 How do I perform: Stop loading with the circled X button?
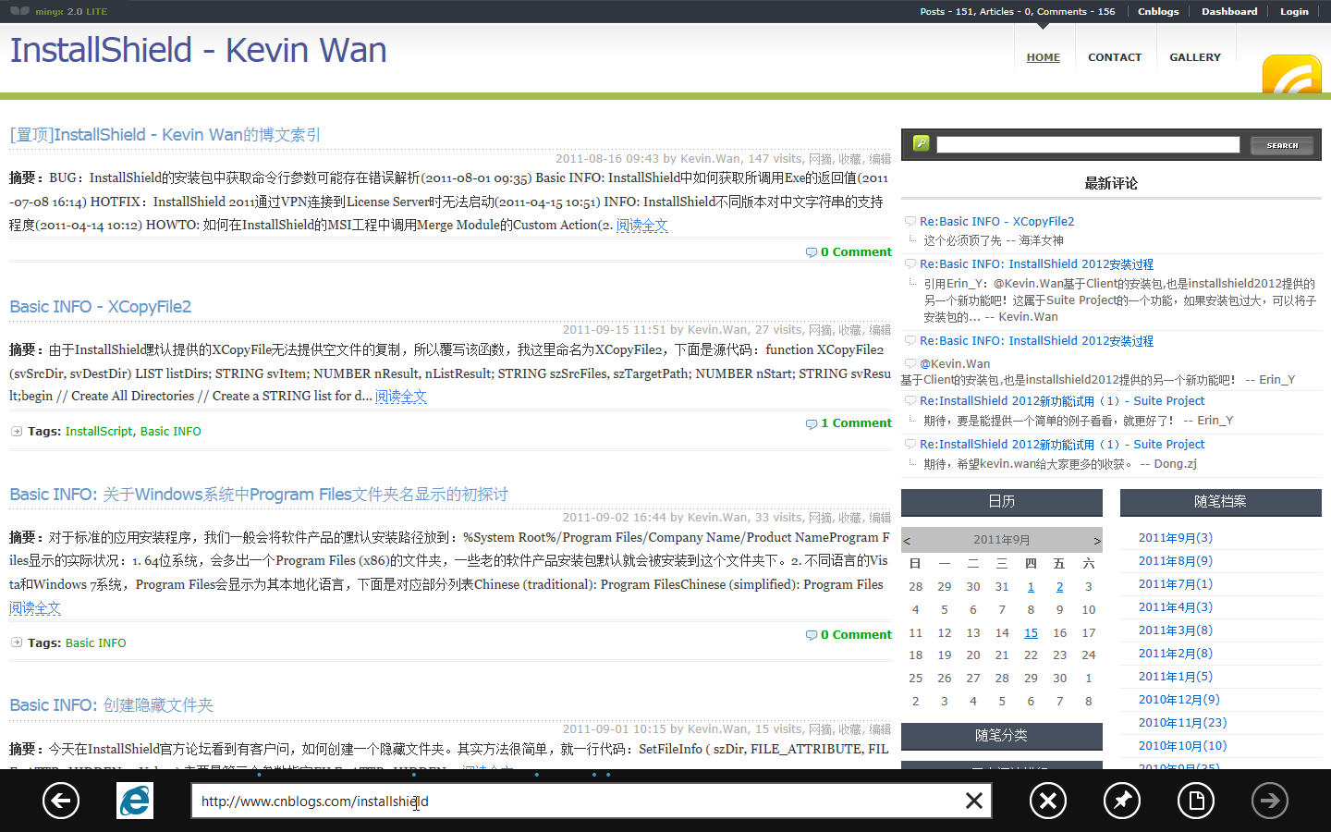[x=1048, y=801]
